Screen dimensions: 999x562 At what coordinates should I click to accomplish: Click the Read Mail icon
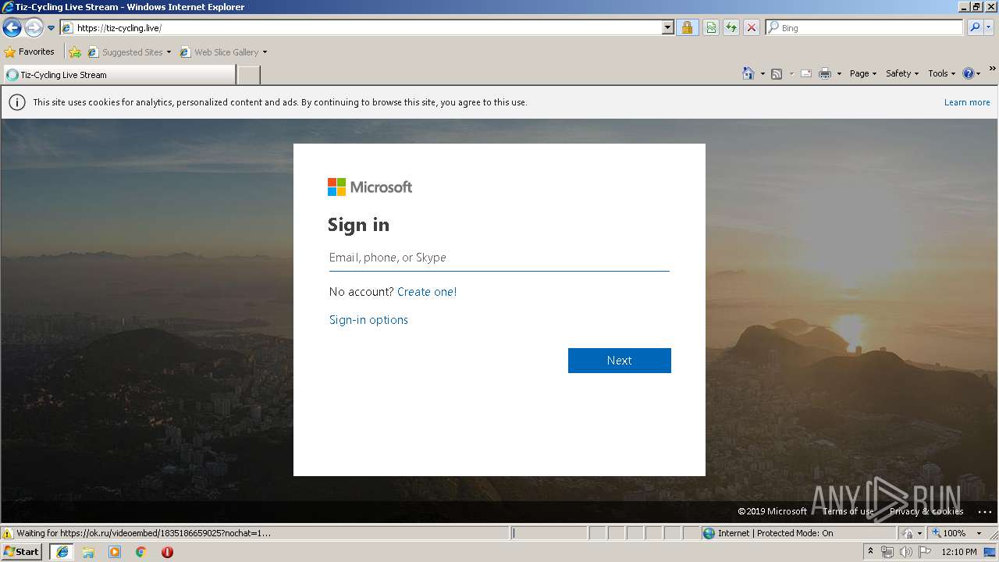pos(806,73)
